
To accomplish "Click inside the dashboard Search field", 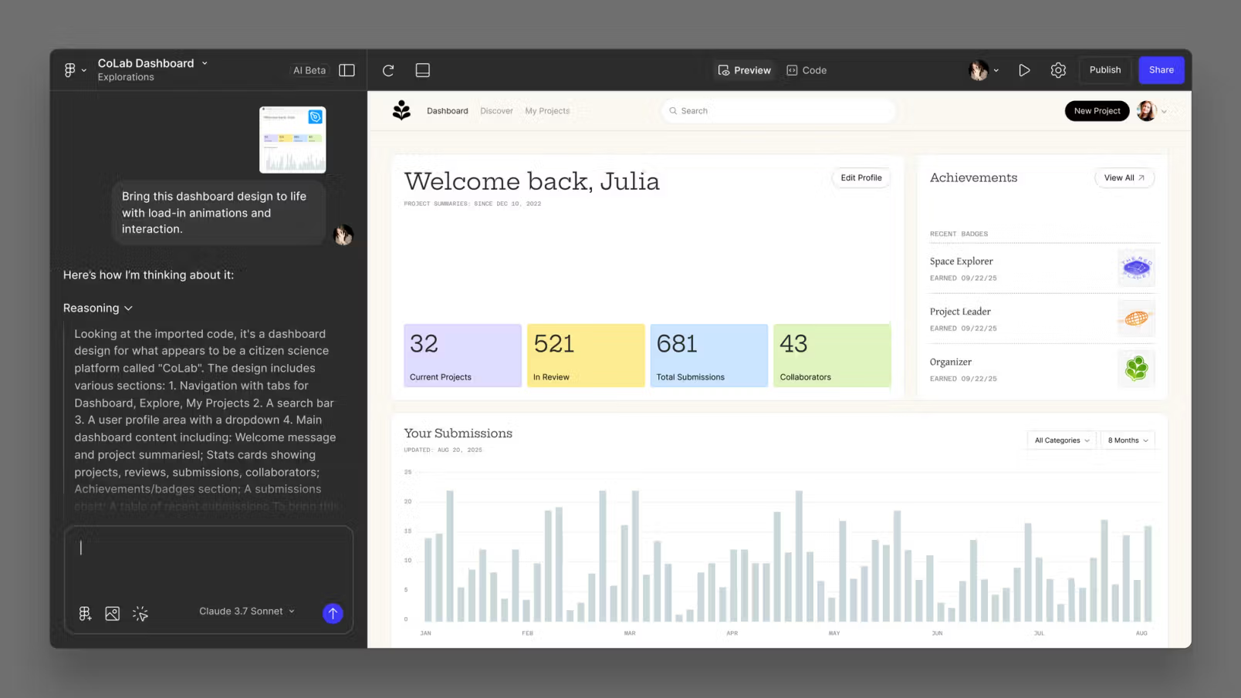I will pyautogui.click(x=777, y=110).
